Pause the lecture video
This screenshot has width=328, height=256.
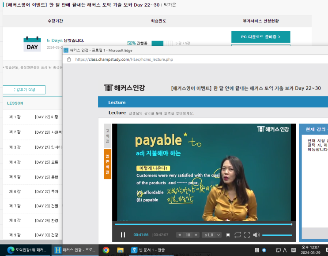point(123,235)
